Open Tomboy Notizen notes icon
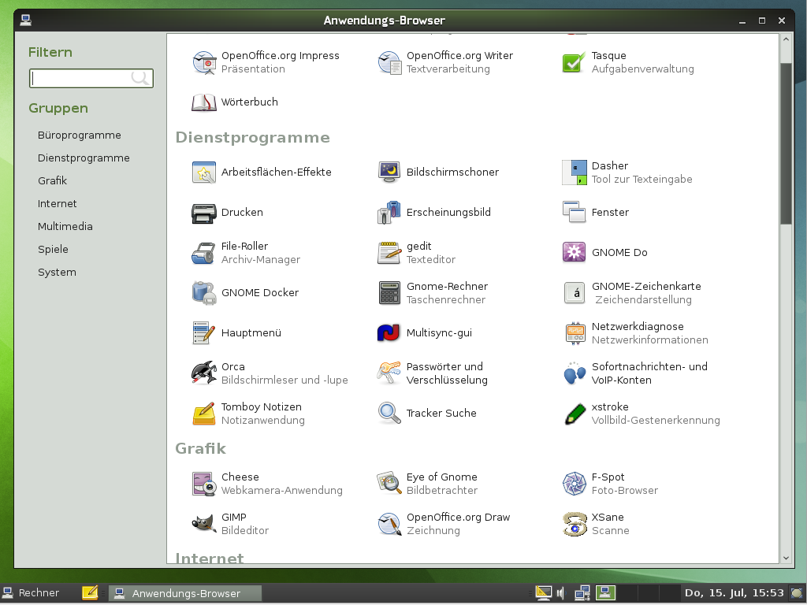This screenshot has width=807, height=605. pos(204,413)
